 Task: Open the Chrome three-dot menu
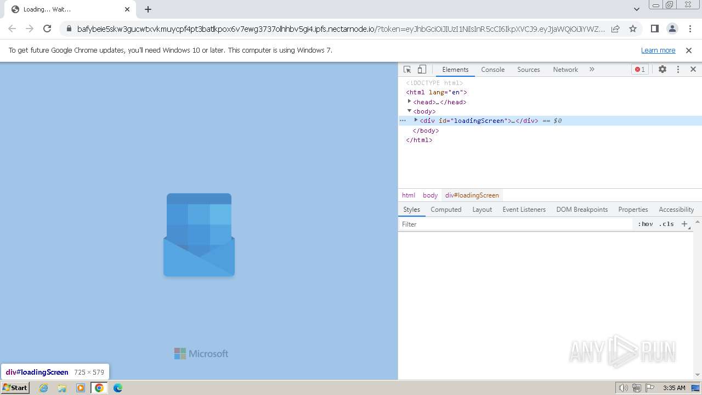689,29
